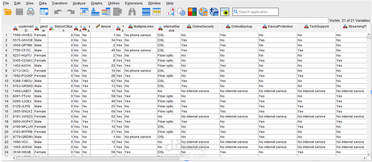Select the InternetService column header
Image resolution: width=372 pixels, height=162 pixels.
click(x=169, y=28)
